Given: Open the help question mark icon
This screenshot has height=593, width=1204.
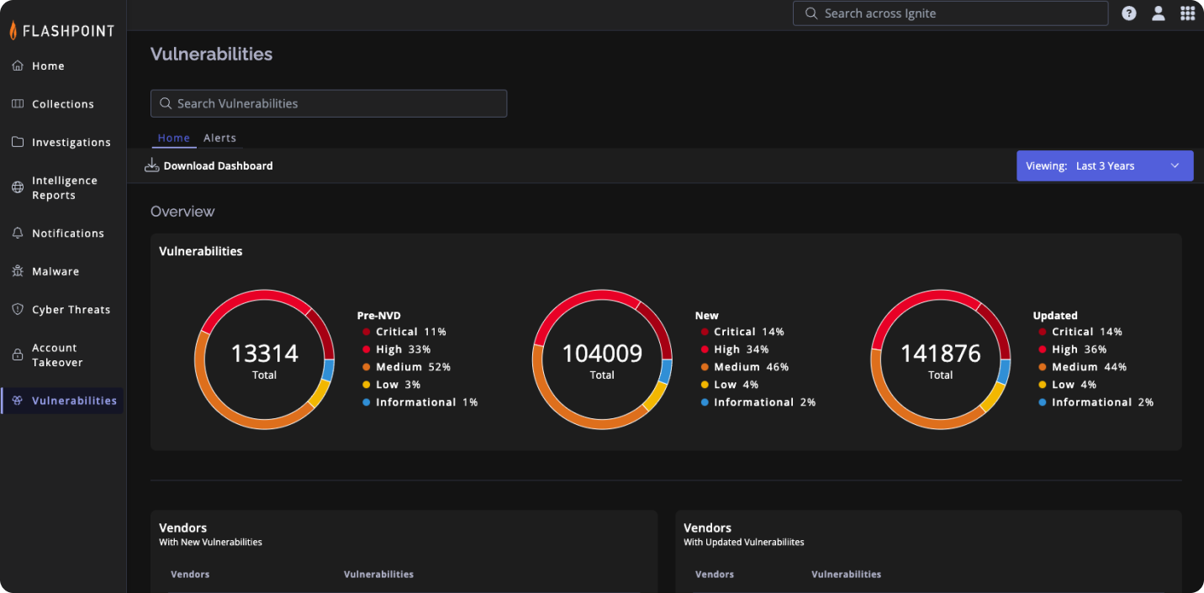Looking at the screenshot, I should pyautogui.click(x=1129, y=13).
